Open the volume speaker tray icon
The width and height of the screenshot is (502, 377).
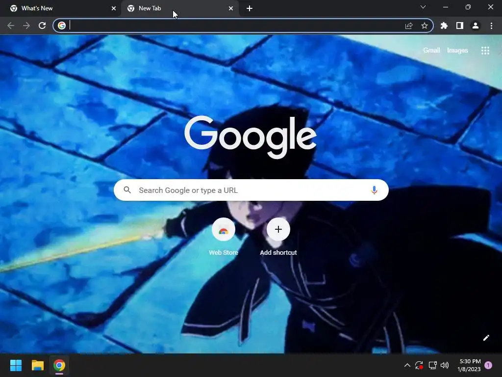[445, 365]
